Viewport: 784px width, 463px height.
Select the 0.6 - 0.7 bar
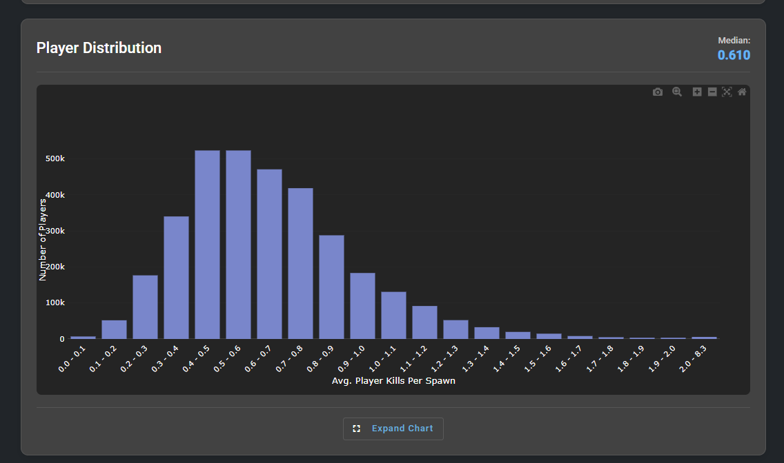point(269,255)
